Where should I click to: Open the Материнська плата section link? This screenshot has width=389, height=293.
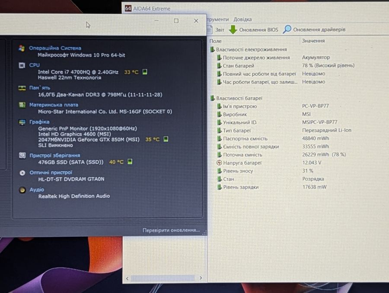point(54,105)
